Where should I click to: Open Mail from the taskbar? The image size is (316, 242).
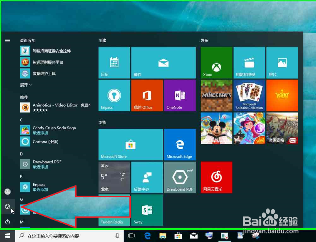click(x=194, y=236)
